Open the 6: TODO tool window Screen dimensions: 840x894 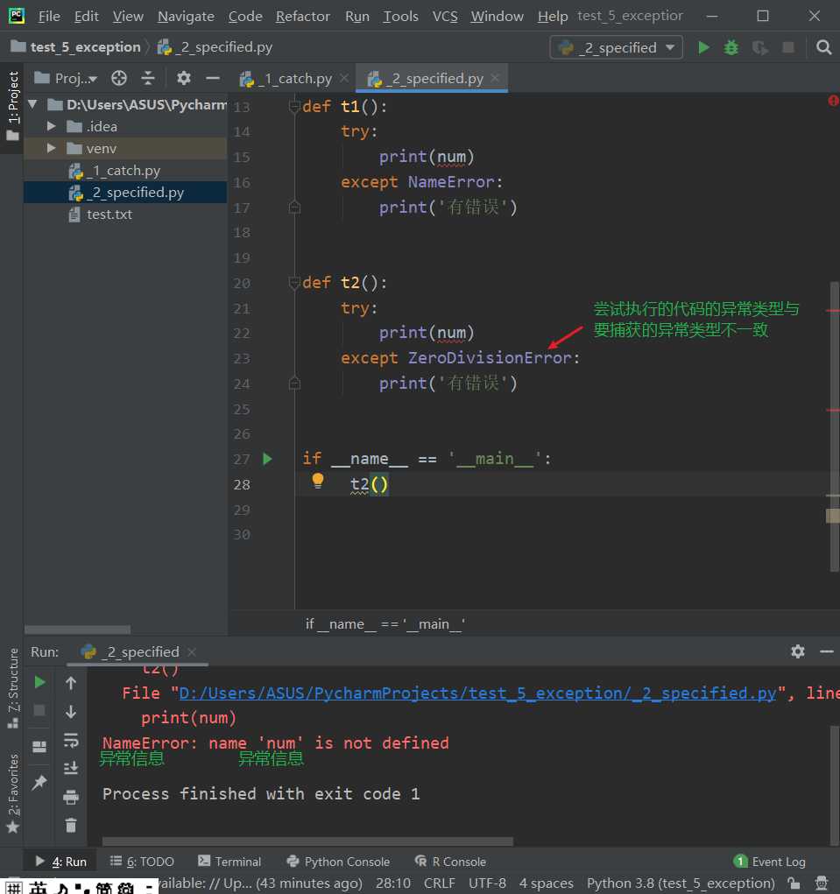(x=142, y=862)
